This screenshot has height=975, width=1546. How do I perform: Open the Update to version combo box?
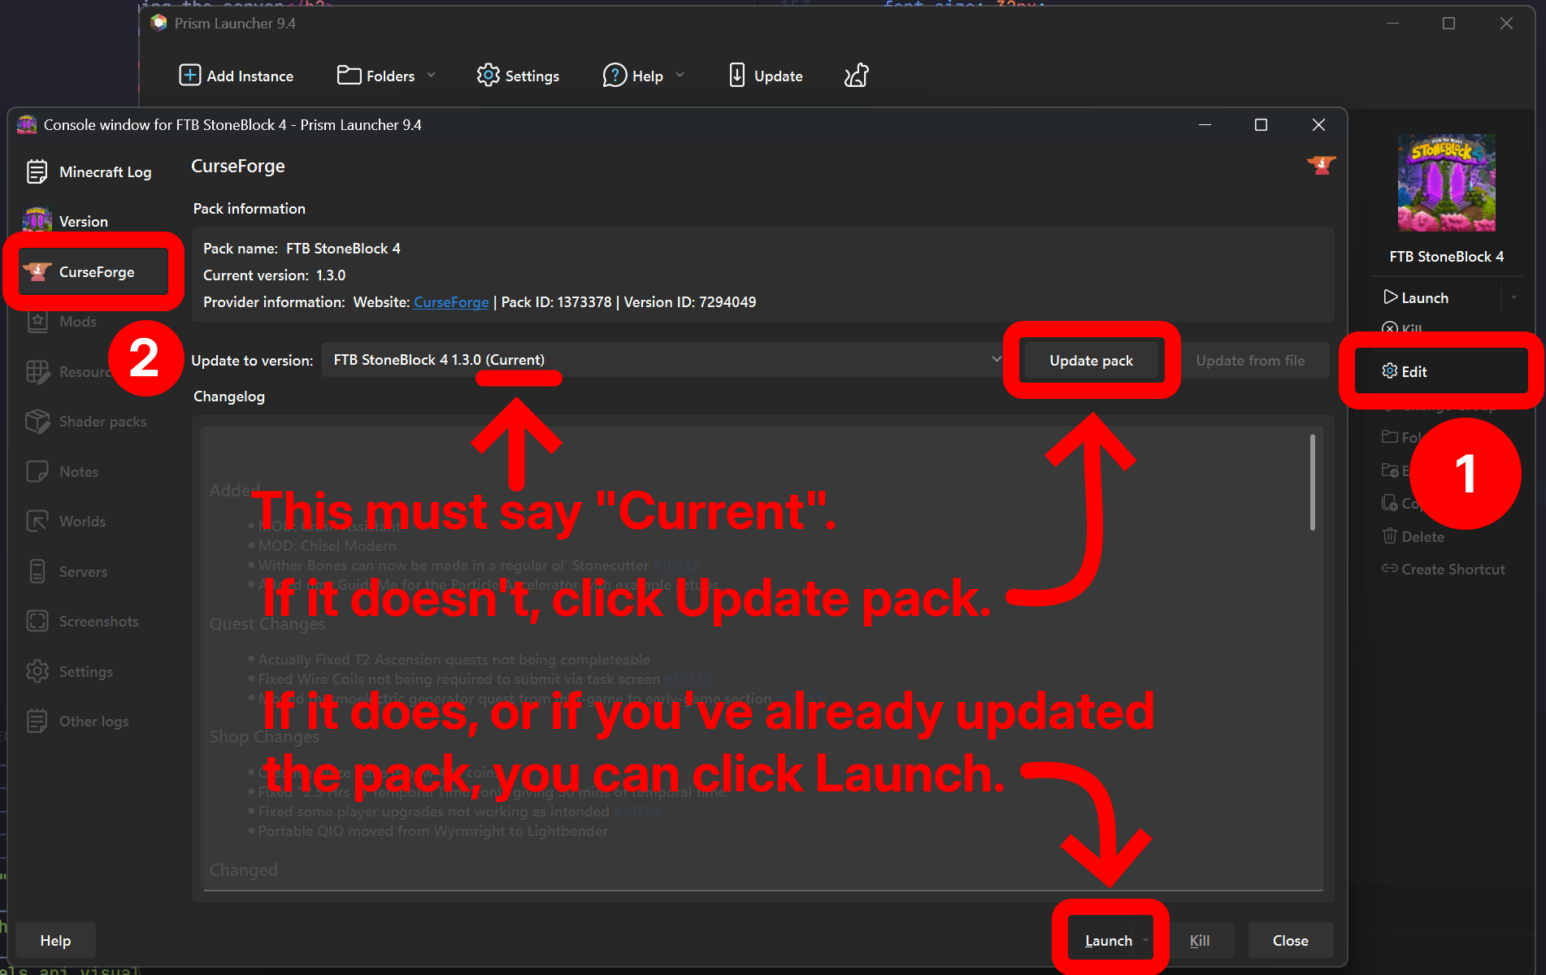coord(664,360)
